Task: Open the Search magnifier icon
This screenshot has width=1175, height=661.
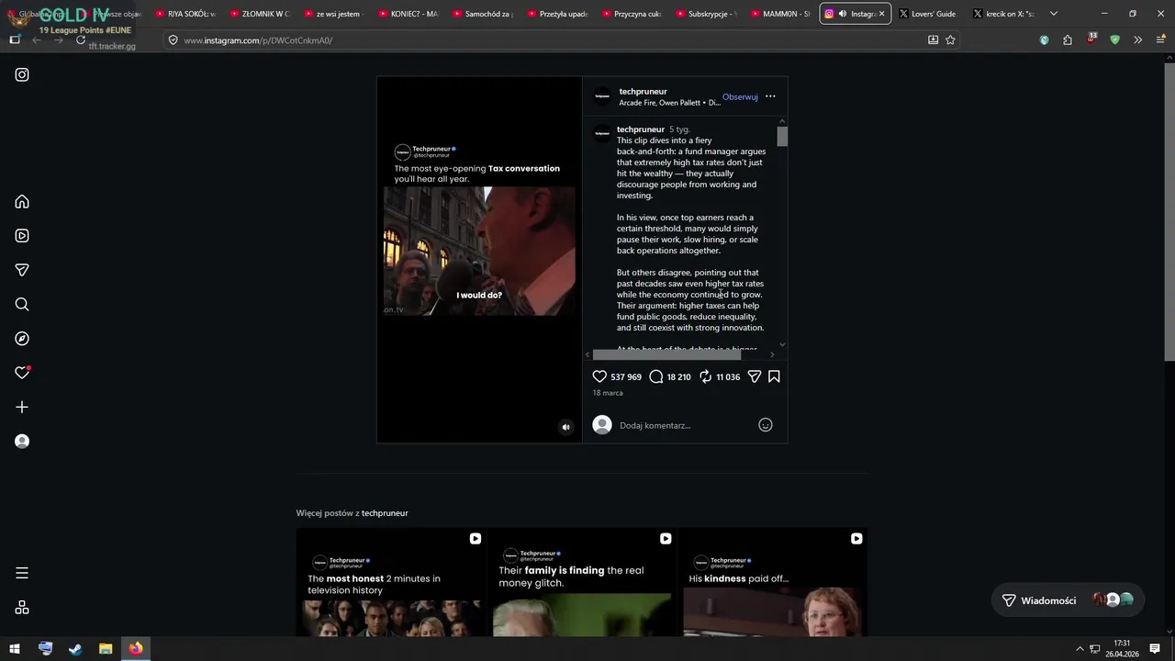Action: [x=22, y=305]
